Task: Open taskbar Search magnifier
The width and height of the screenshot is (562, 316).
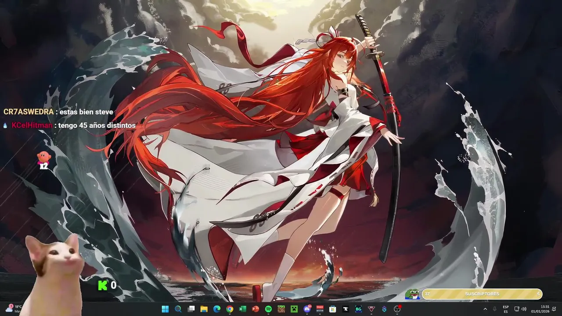Action: (x=178, y=309)
